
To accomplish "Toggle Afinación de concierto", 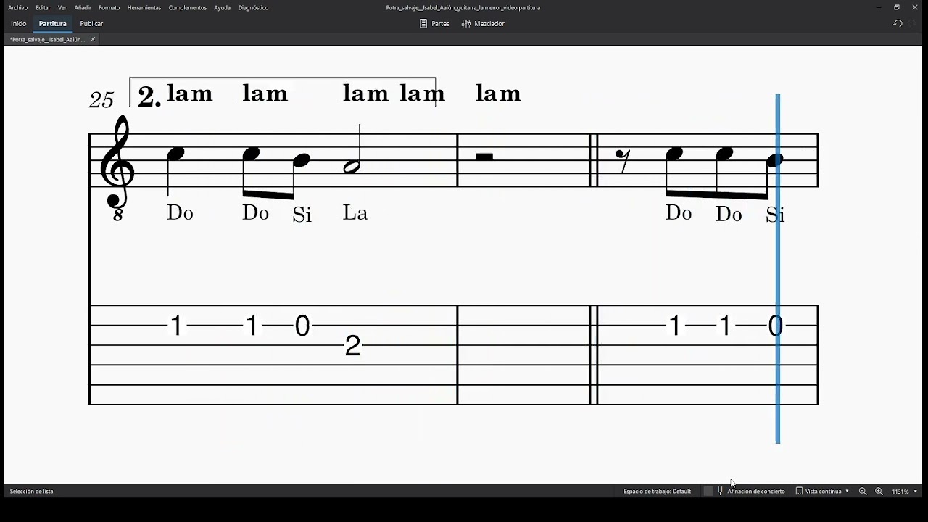I will pos(755,492).
